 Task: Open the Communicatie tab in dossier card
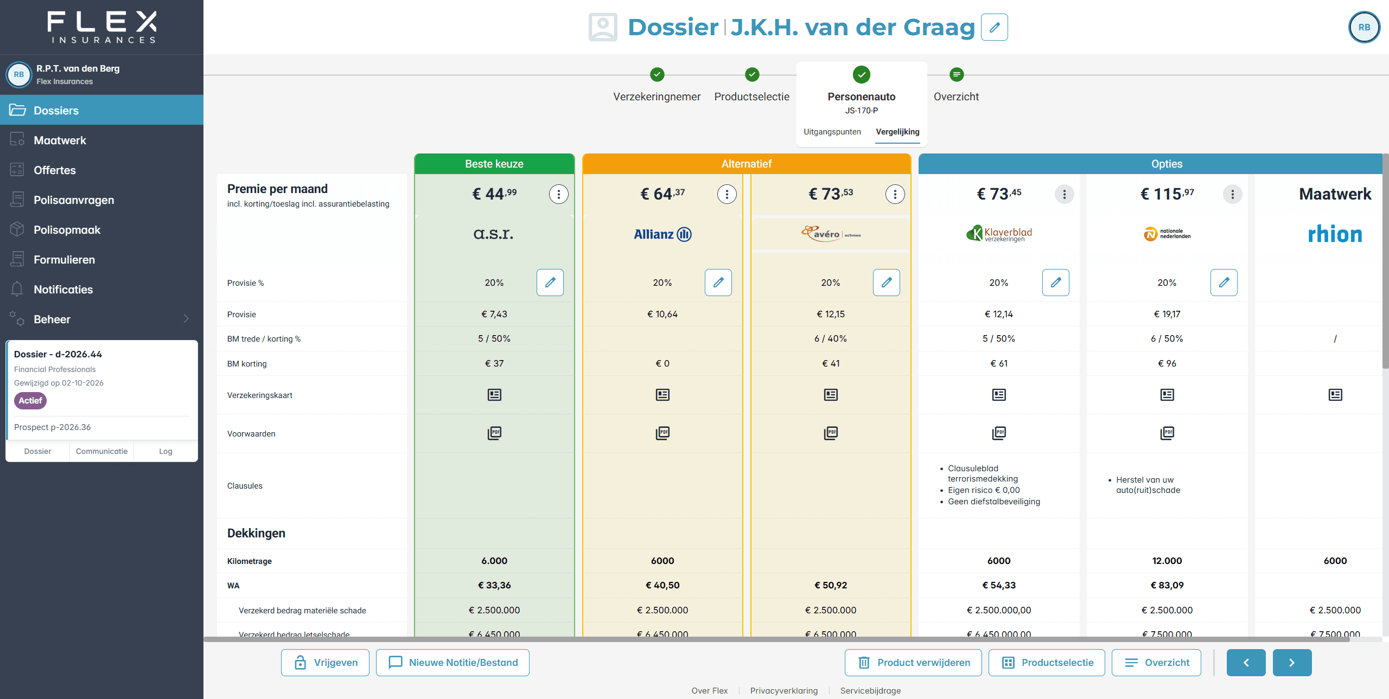click(x=101, y=451)
